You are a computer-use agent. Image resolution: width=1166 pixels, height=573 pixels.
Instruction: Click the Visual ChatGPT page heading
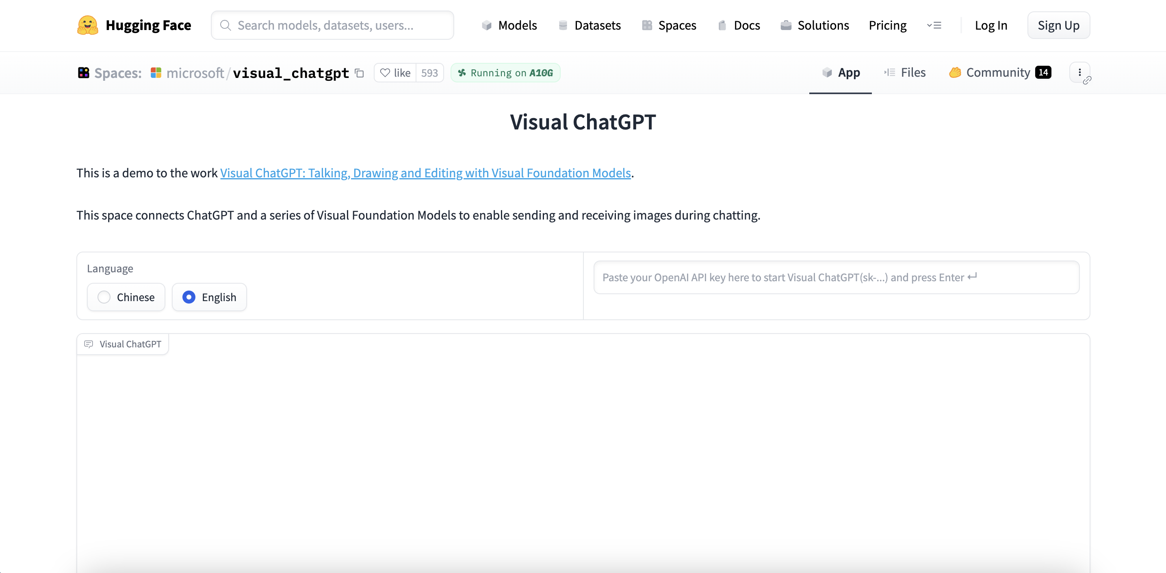(x=583, y=122)
